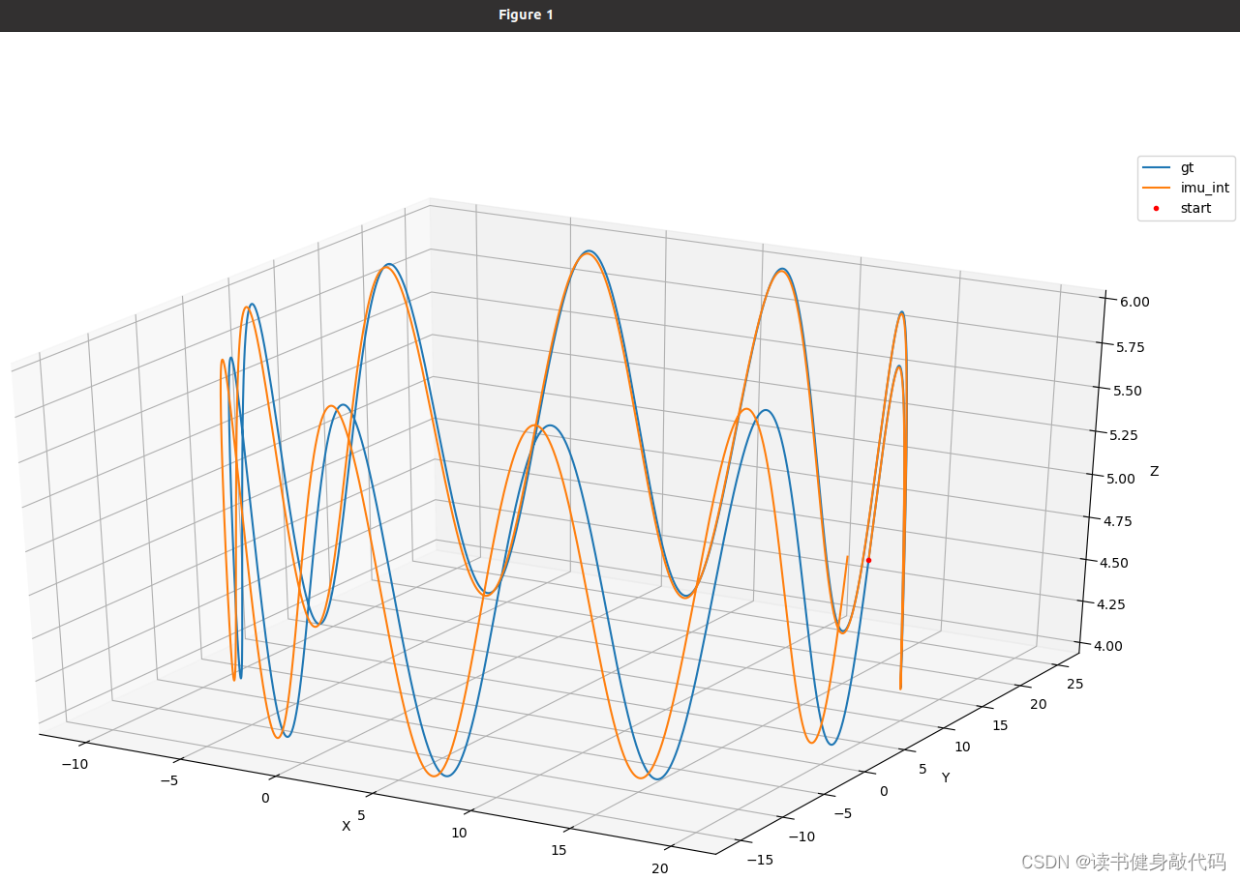This screenshot has height=880, width=1240.
Task: Click the 'imu_int' legend label
Action: (1204, 188)
